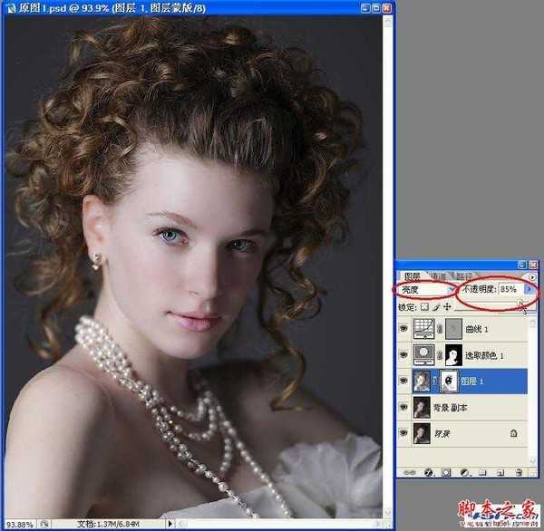Click the Curves adjustment icon on 曲线 1
Viewport: 544px width, 531px height.
click(x=424, y=329)
